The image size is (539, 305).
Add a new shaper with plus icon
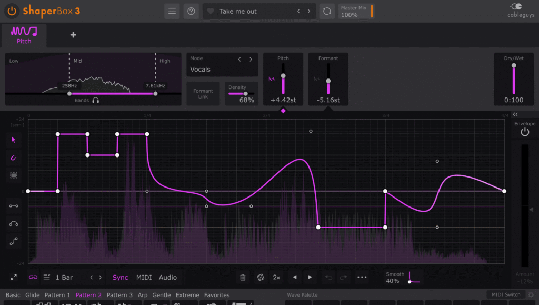coord(73,35)
